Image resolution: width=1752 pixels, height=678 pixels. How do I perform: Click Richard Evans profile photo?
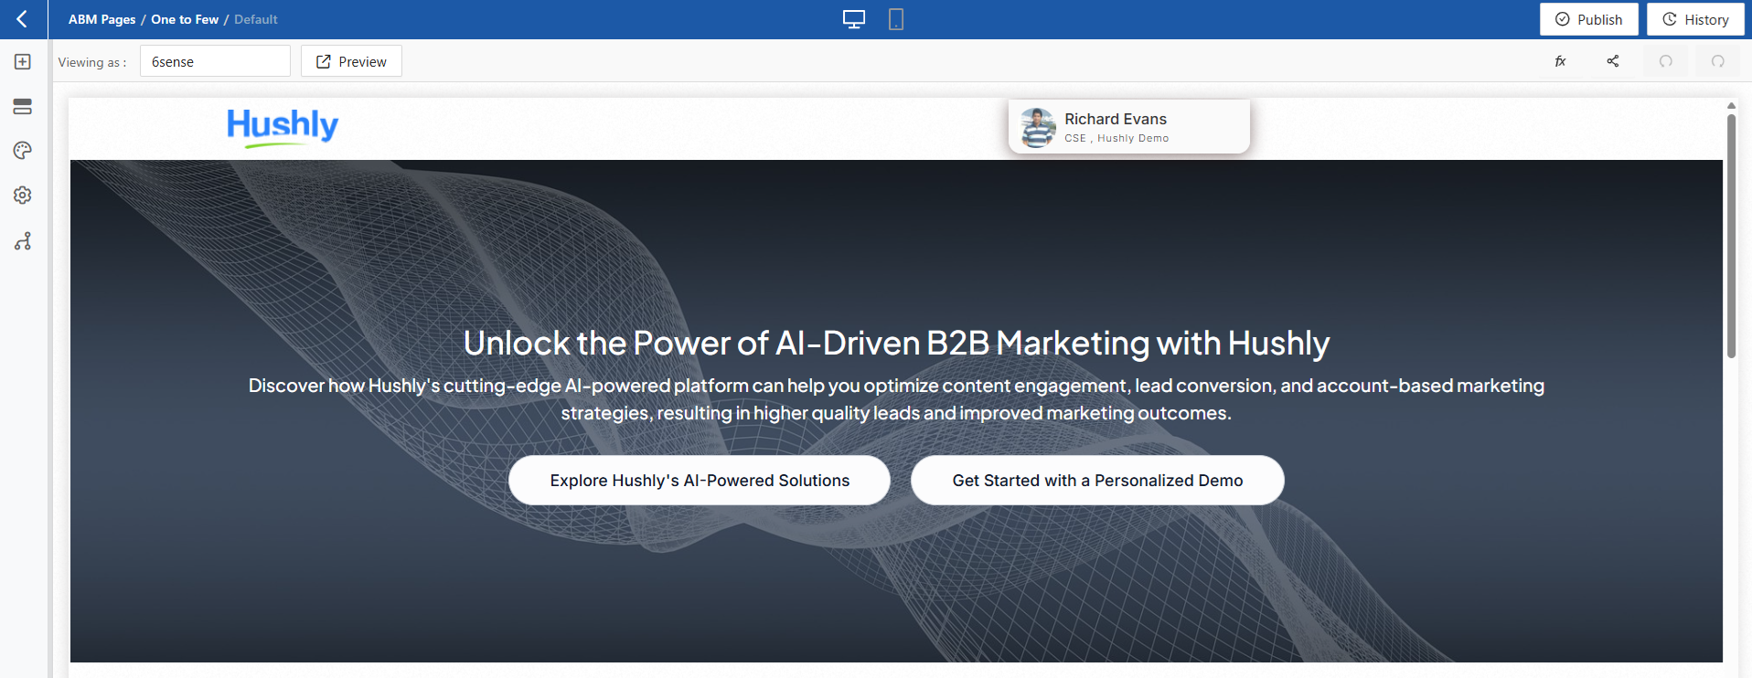pos(1038,128)
